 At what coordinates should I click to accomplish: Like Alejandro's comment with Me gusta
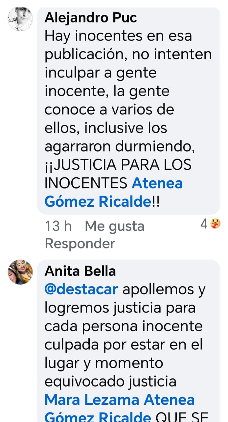(x=115, y=226)
